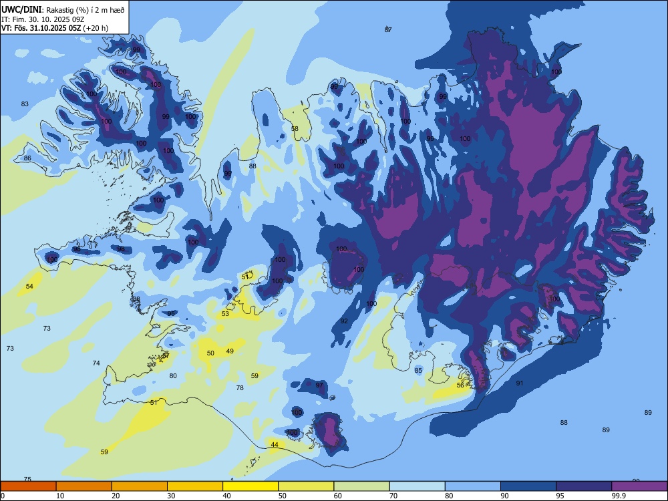Click the legend tick label '10'
This screenshot has height=501, width=668.
(x=60, y=496)
